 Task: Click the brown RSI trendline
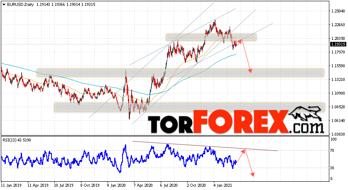click(205, 146)
